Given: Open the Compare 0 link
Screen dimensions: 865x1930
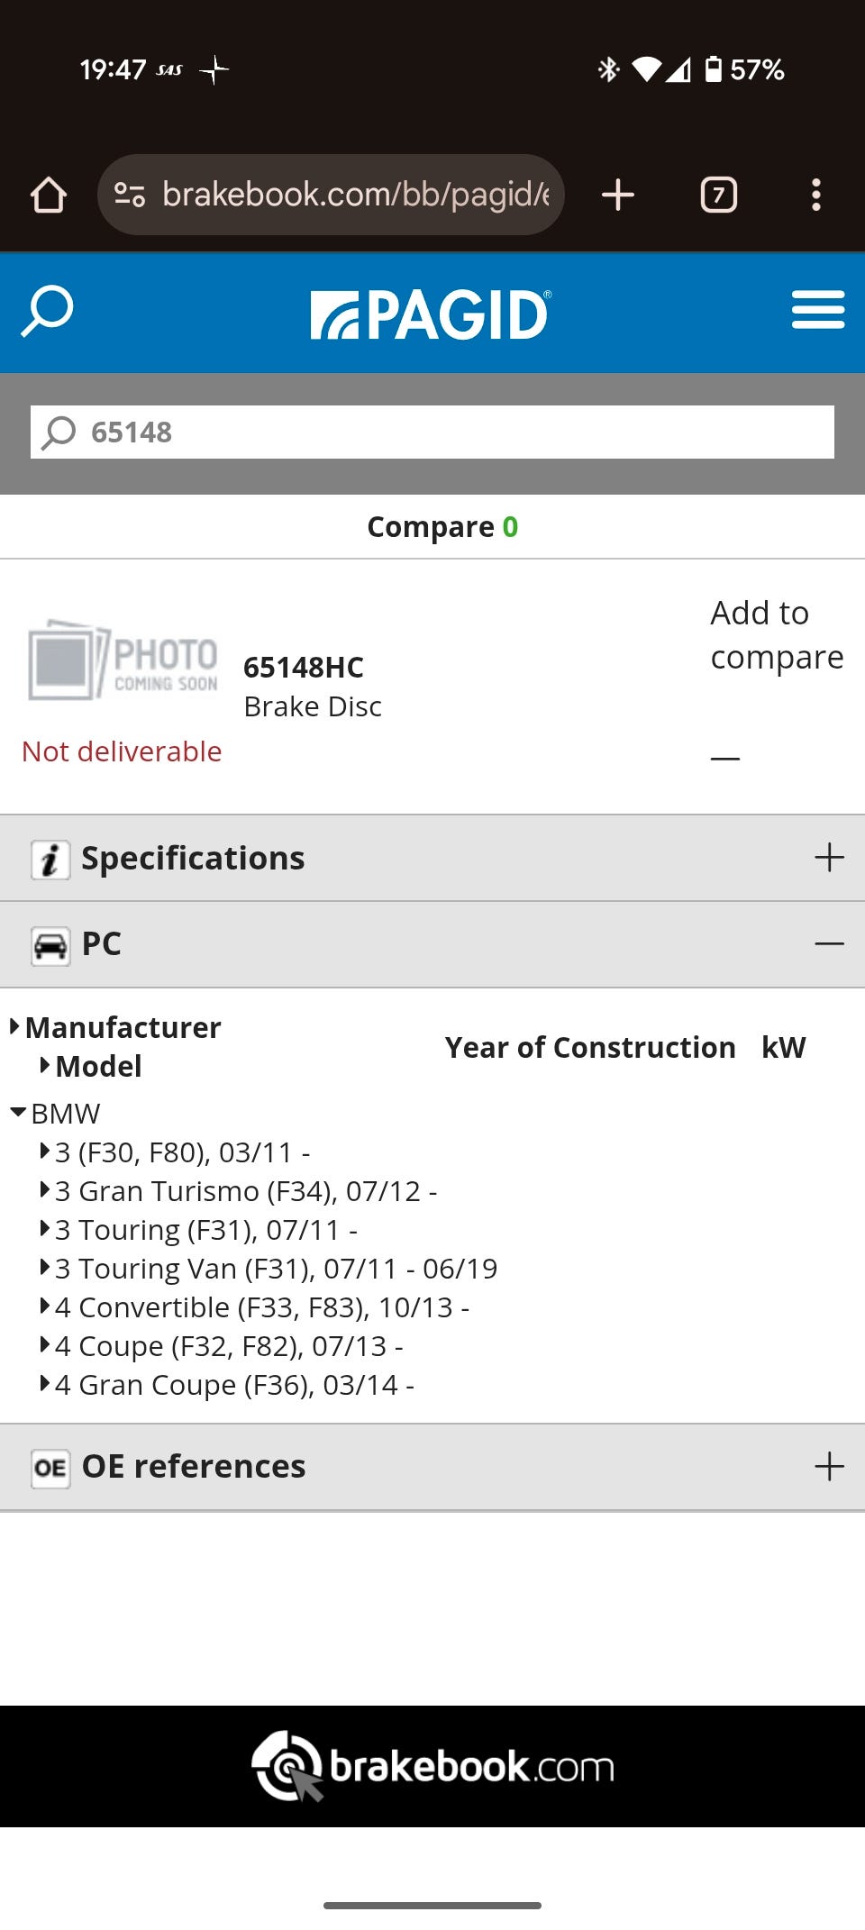Looking at the screenshot, I should click(x=442, y=526).
